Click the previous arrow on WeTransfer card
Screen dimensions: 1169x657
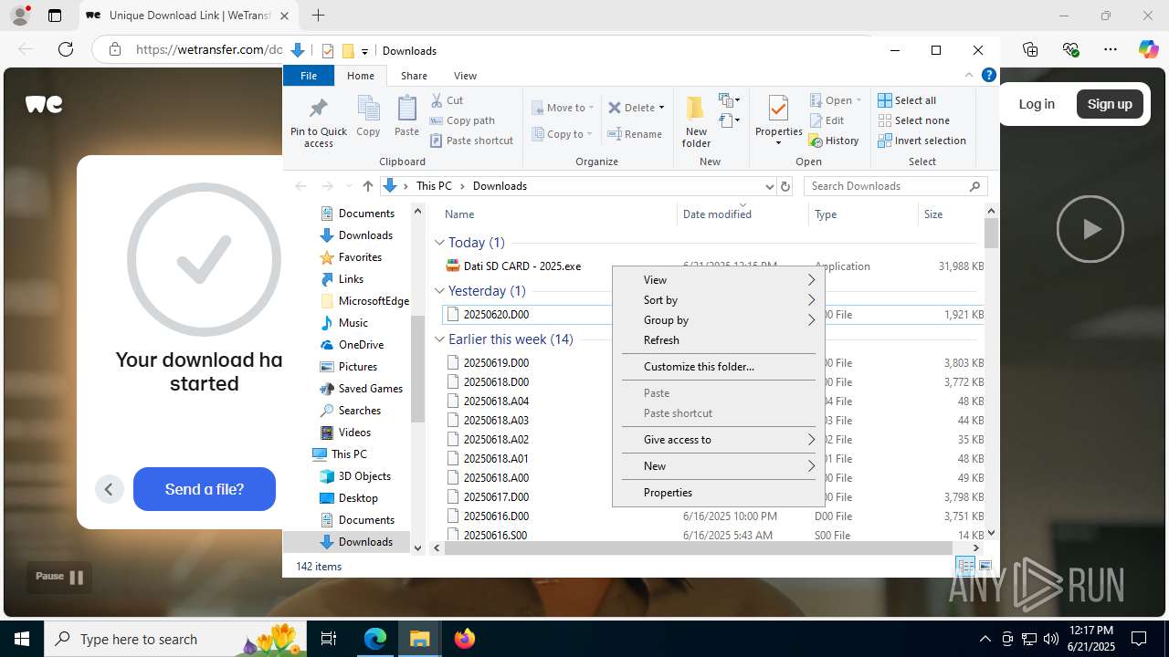pyautogui.click(x=109, y=489)
